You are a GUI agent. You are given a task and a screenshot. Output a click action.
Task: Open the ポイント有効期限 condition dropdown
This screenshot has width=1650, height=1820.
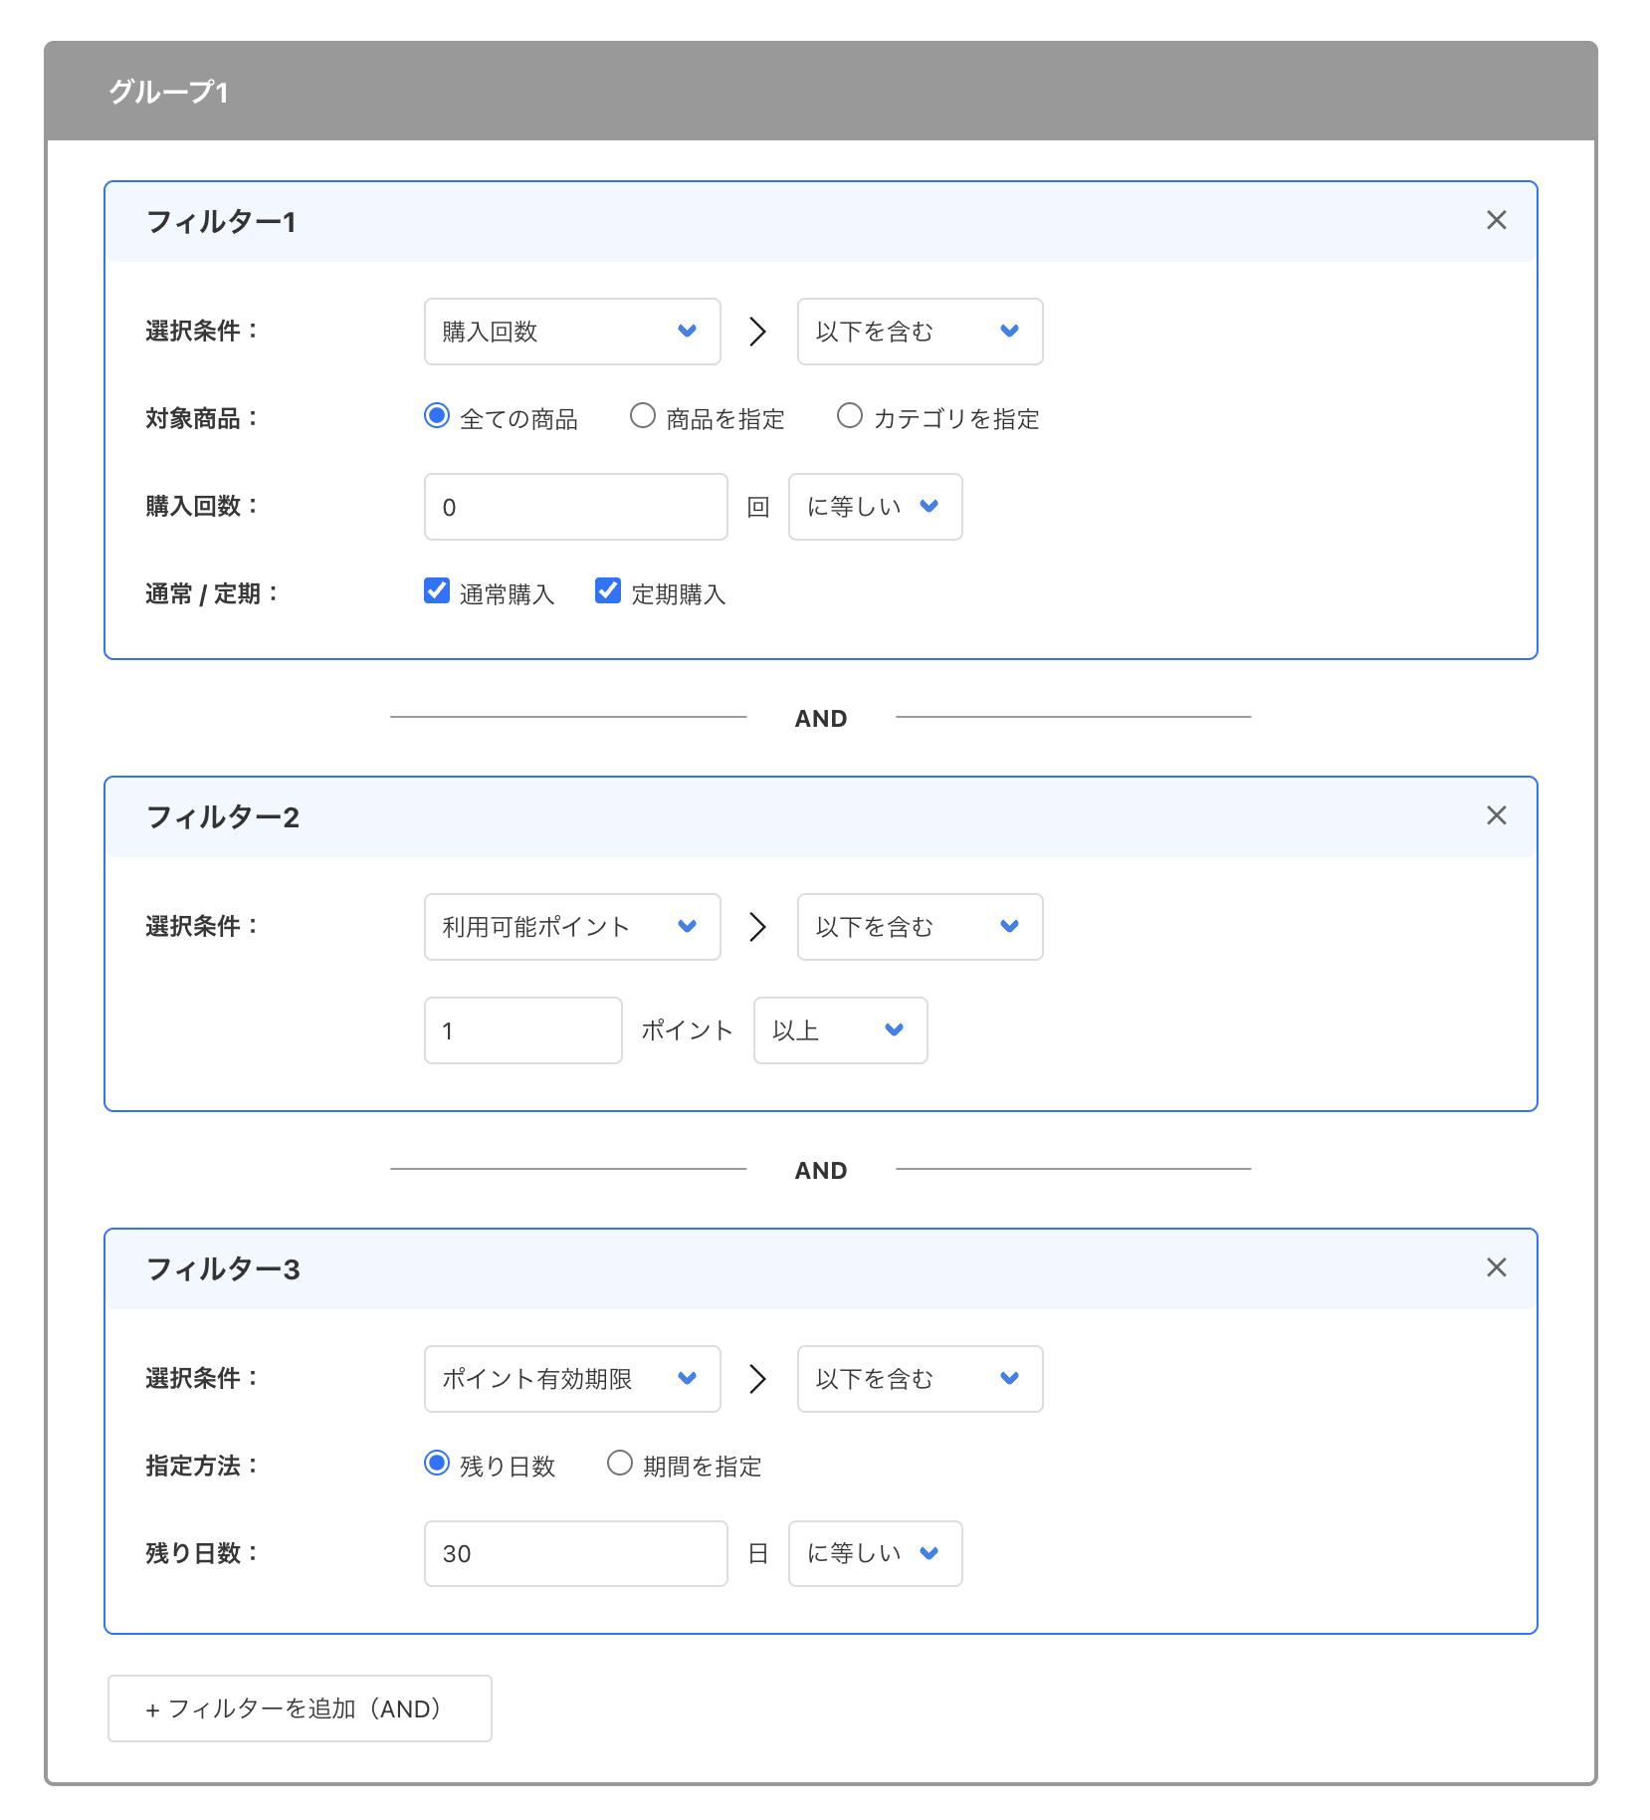point(571,1378)
